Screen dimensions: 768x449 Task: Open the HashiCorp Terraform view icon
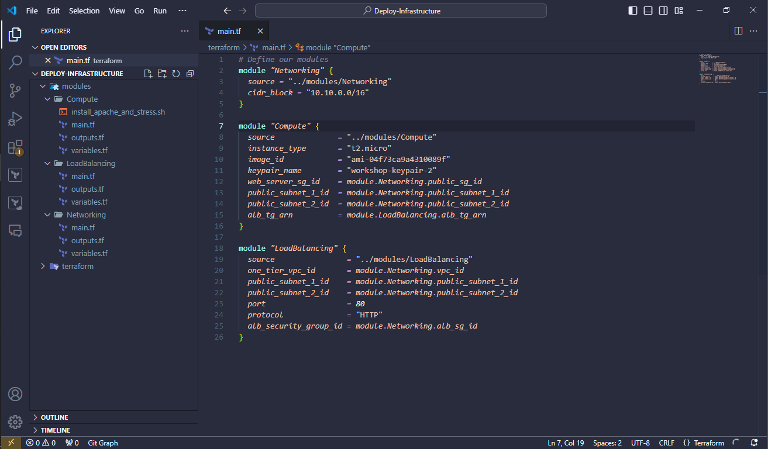[15, 174]
